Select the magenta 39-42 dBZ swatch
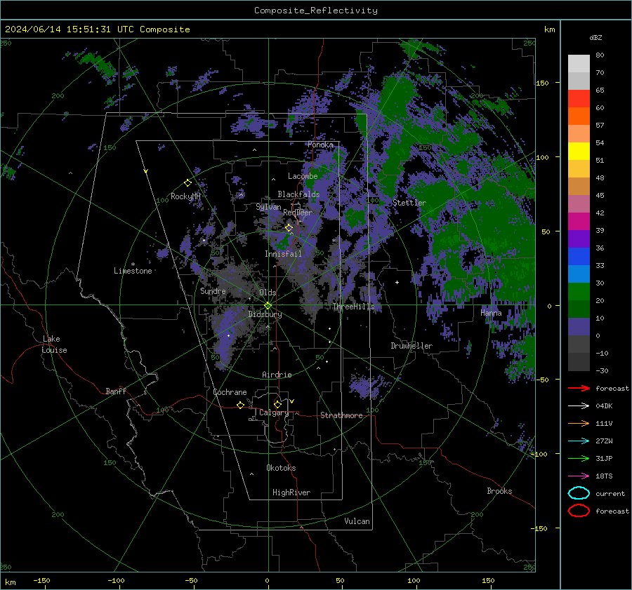Screen dimensions: 632x590 579,222
